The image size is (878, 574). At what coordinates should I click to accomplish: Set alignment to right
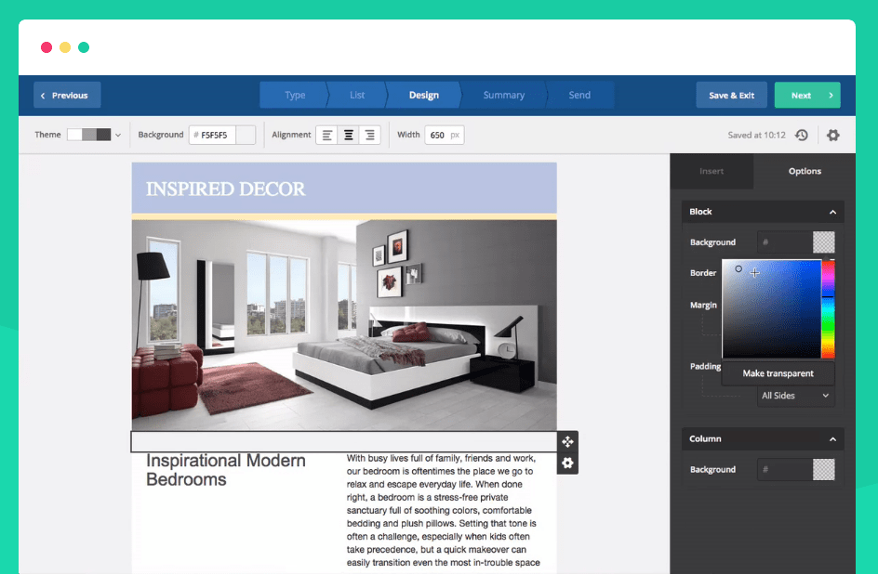369,135
